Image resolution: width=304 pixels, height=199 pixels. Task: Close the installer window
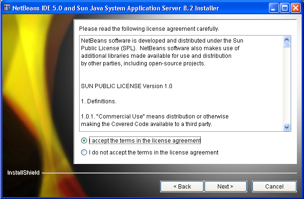point(295,8)
